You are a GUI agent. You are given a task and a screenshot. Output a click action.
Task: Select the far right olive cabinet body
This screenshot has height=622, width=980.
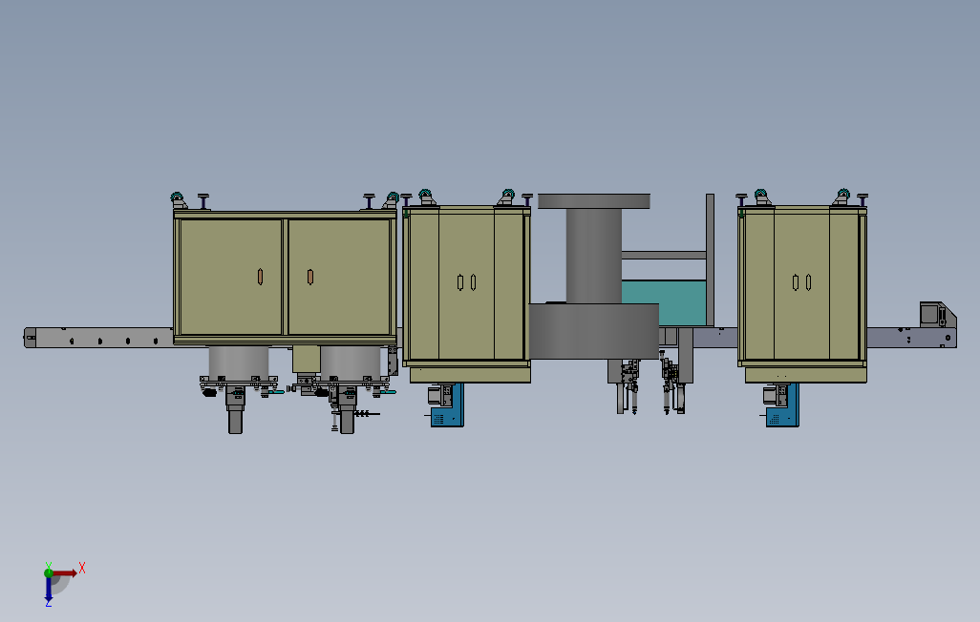[802, 286]
